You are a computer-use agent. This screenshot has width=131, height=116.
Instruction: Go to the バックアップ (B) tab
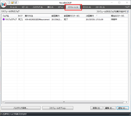tap(38, 7)
